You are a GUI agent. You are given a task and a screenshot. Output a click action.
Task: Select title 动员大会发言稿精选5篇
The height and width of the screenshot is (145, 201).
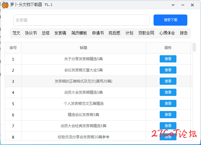[x=83, y=92]
